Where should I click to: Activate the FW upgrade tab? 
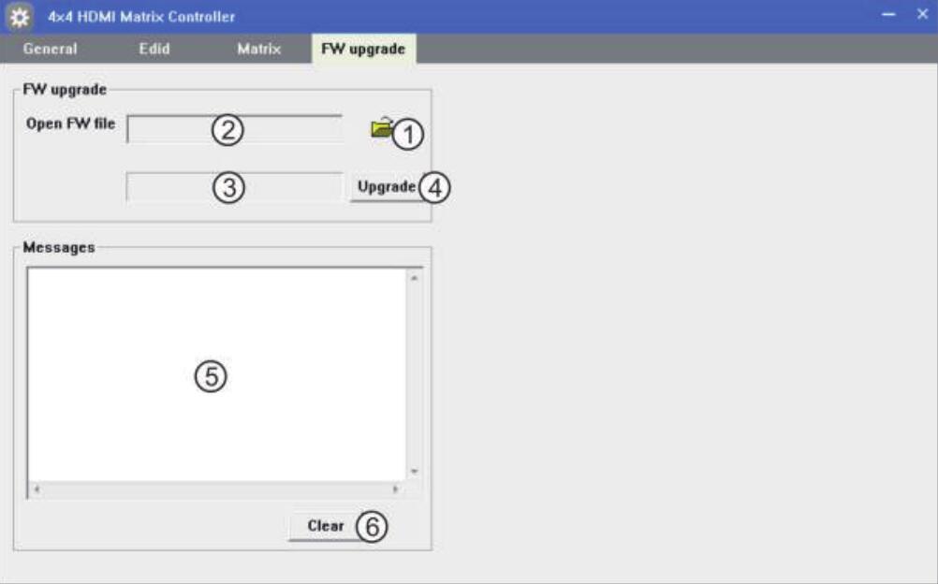point(364,49)
